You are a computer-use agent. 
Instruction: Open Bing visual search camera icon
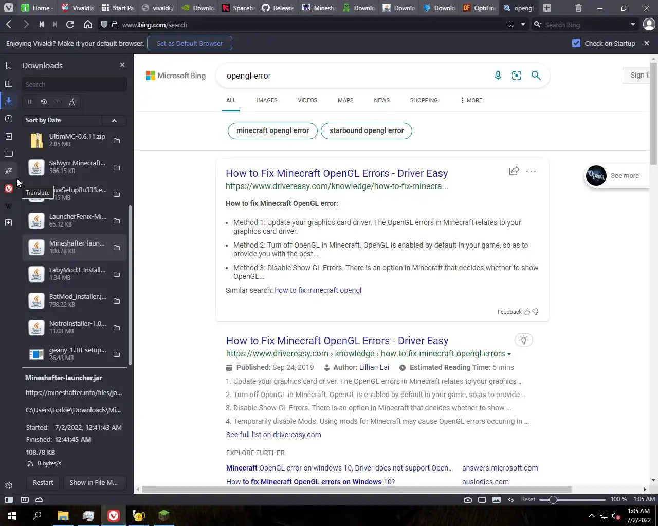[x=517, y=76]
